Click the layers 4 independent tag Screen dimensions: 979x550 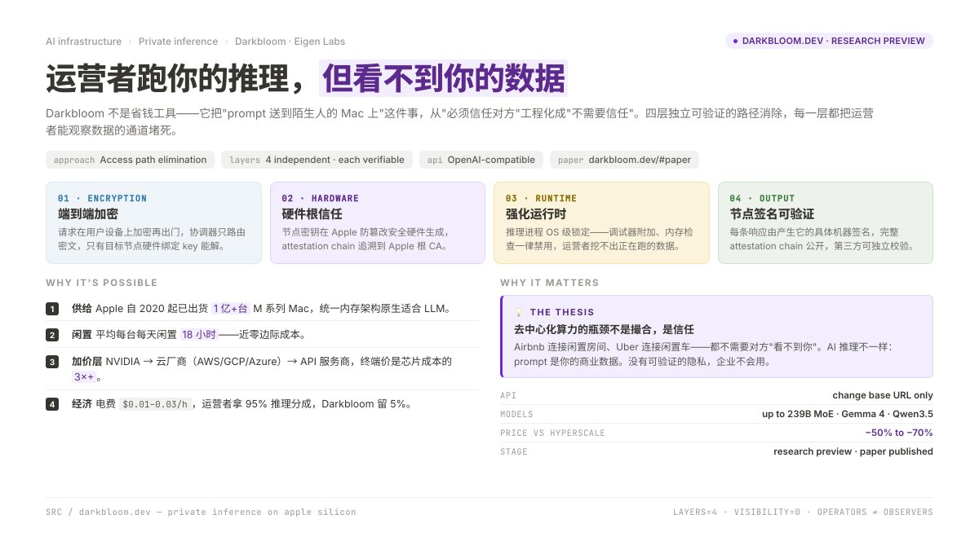pyautogui.click(x=317, y=160)
